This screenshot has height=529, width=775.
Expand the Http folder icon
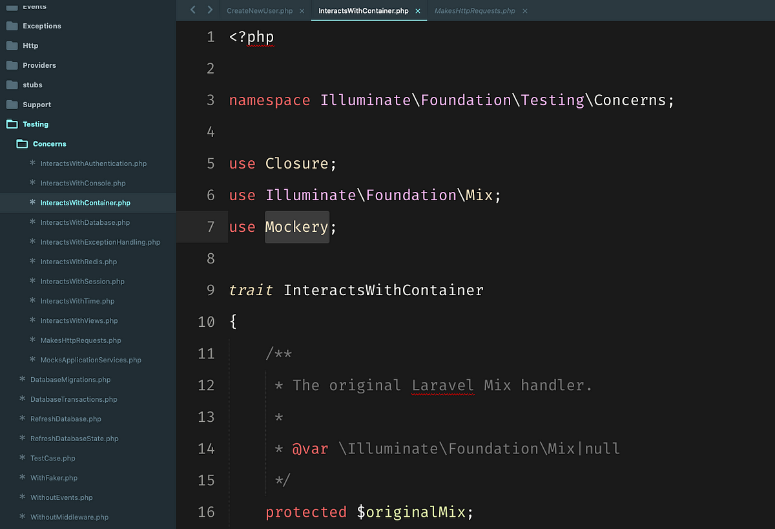tap(12, 46)
